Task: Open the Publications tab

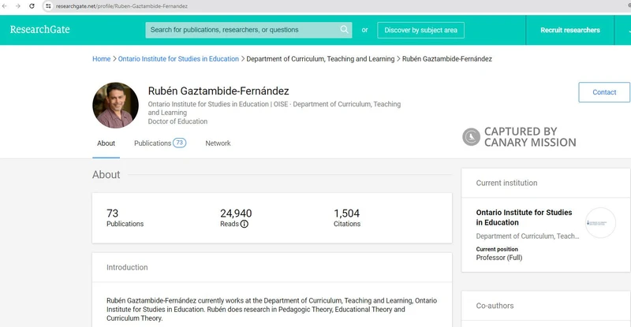Action: [x=160, y=143]
